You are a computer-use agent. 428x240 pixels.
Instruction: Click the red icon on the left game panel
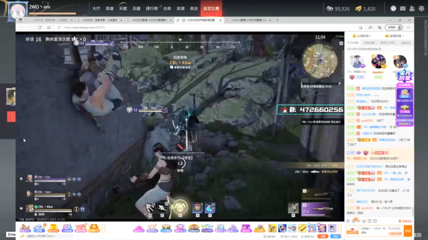pyautogui.click(x=11, y=117)
